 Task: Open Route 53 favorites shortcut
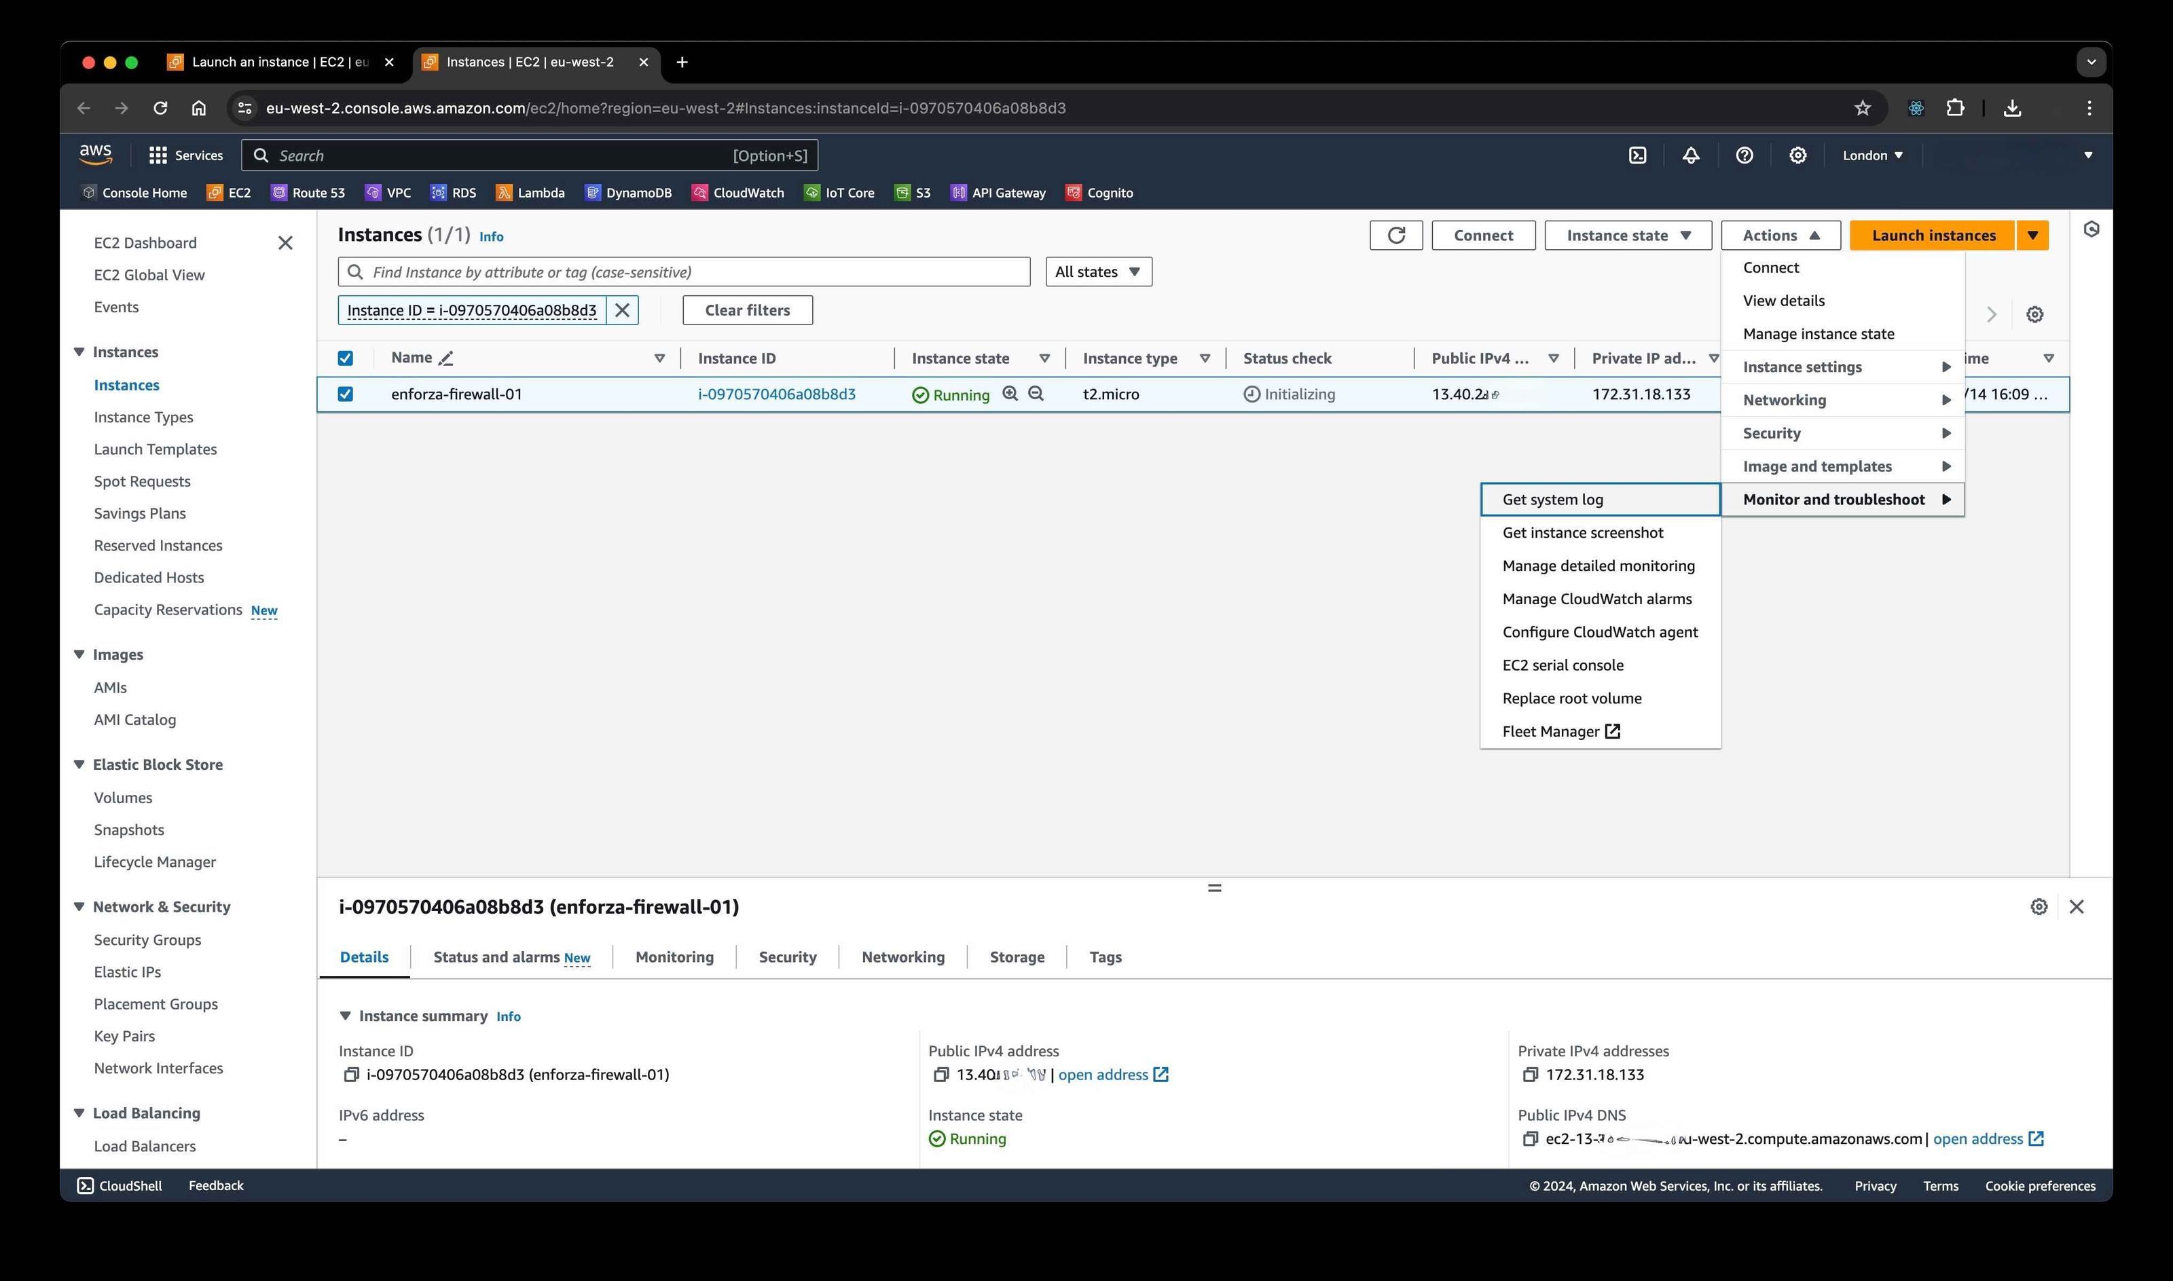308,193
